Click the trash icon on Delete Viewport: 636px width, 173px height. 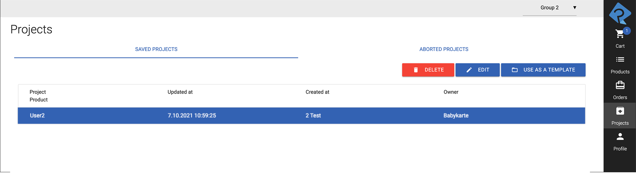416,70
